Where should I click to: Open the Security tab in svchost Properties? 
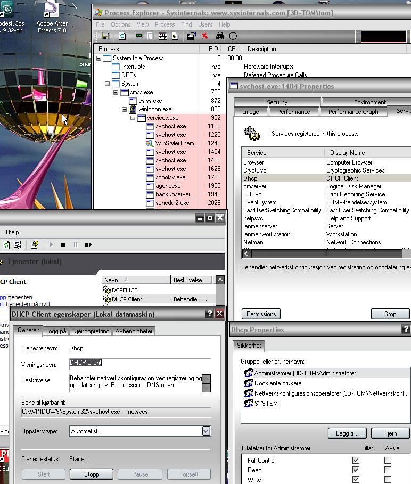coord(277,102)
